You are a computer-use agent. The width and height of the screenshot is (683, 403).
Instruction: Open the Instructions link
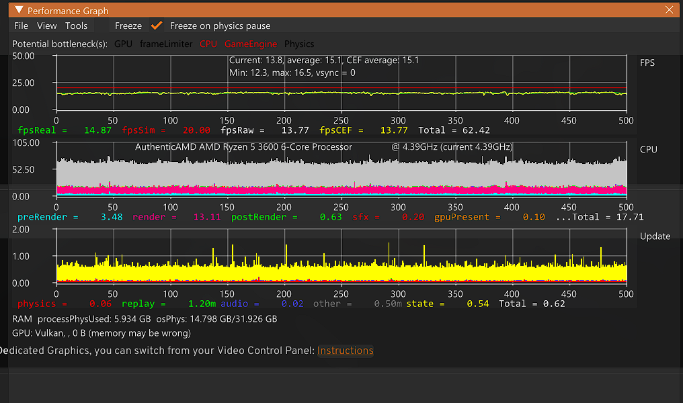(345, 351)
